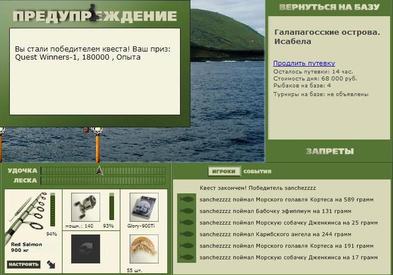Click the Леска tension bar
The image size is (393, 275).
coord(103,181)
